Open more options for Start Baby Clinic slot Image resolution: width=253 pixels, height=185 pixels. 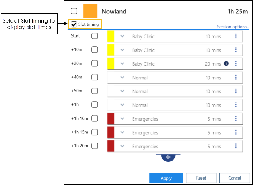point(236,36)
